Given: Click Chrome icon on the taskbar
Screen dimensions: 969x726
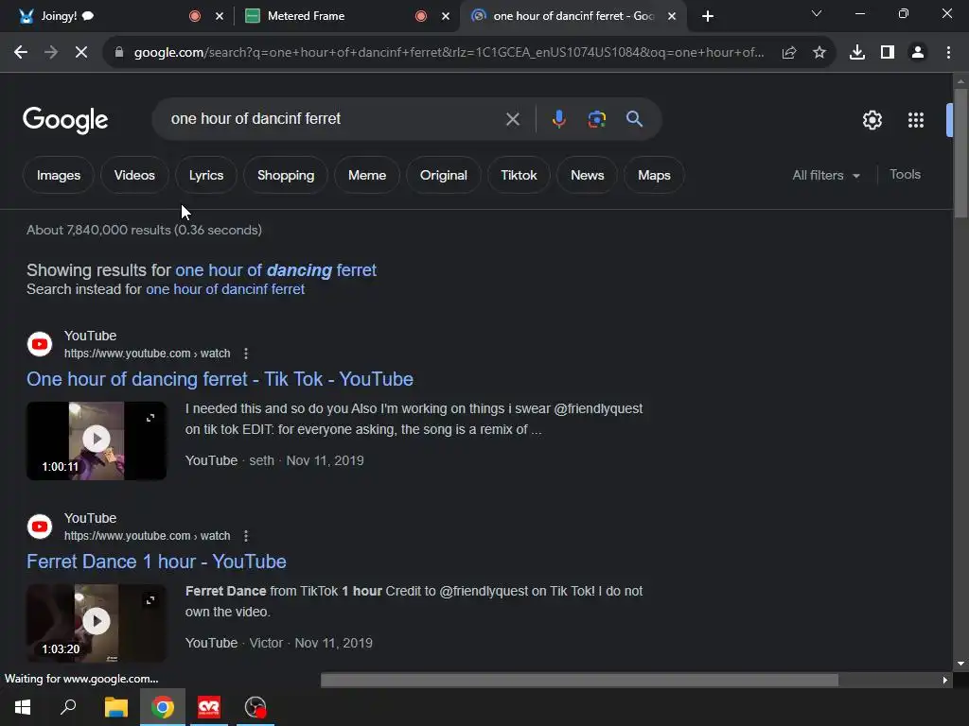Looking at the screenshot, I should [163, 707].
